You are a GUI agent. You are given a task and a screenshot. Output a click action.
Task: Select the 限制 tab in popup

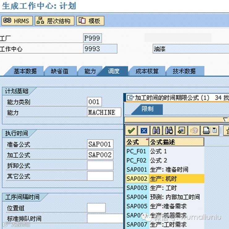coord(147,109)
